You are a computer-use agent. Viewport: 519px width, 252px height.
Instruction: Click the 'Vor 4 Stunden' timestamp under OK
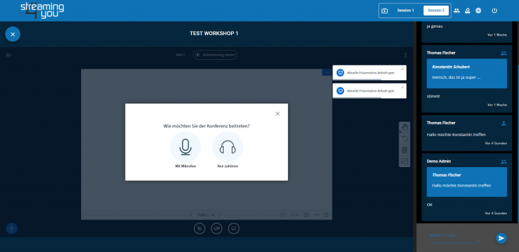tap(496, 214)
